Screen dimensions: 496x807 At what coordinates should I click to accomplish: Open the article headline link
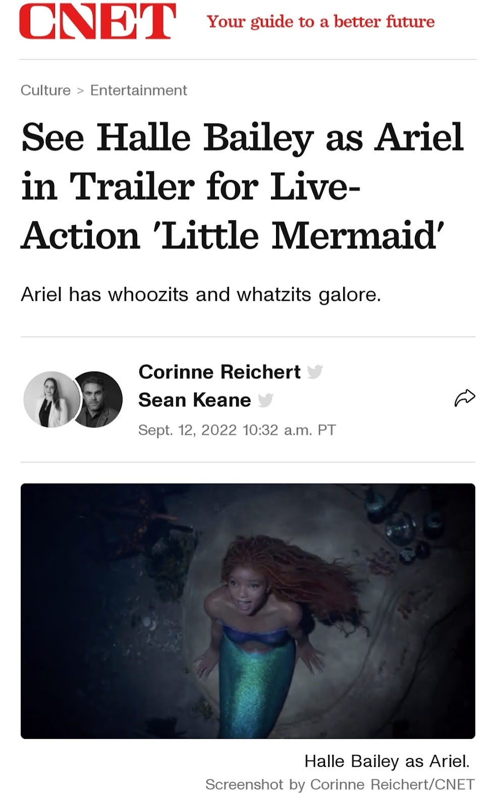pos(242,185)
